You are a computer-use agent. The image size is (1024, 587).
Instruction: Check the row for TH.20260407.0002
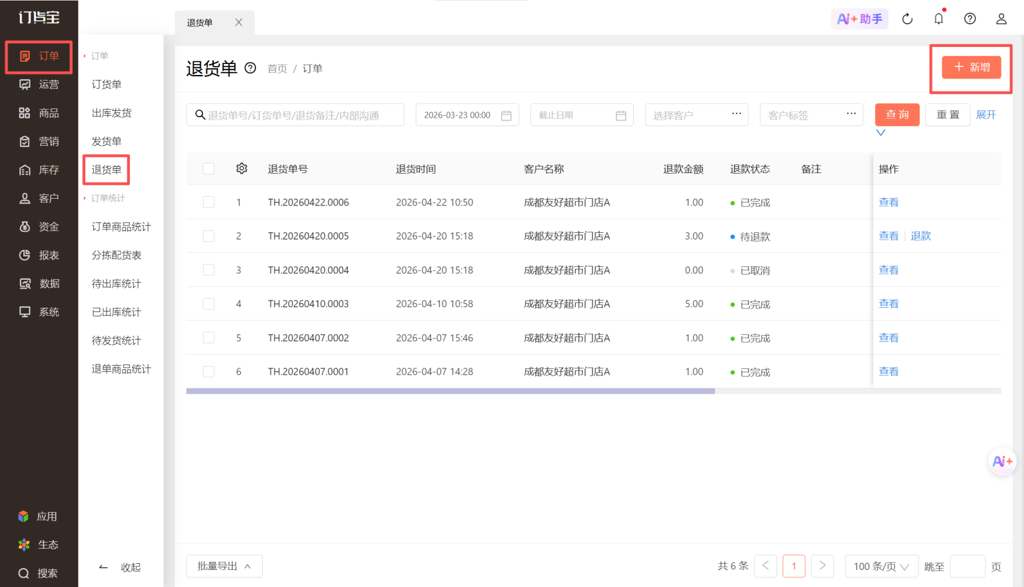pos(208,338)
